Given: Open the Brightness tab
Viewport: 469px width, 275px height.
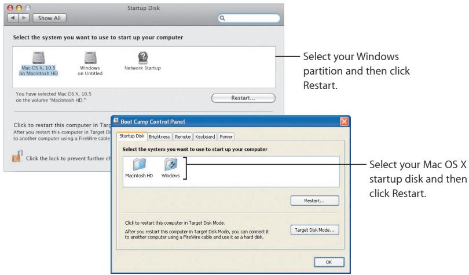Looking at the screenshot, I should tap(159, 136).
